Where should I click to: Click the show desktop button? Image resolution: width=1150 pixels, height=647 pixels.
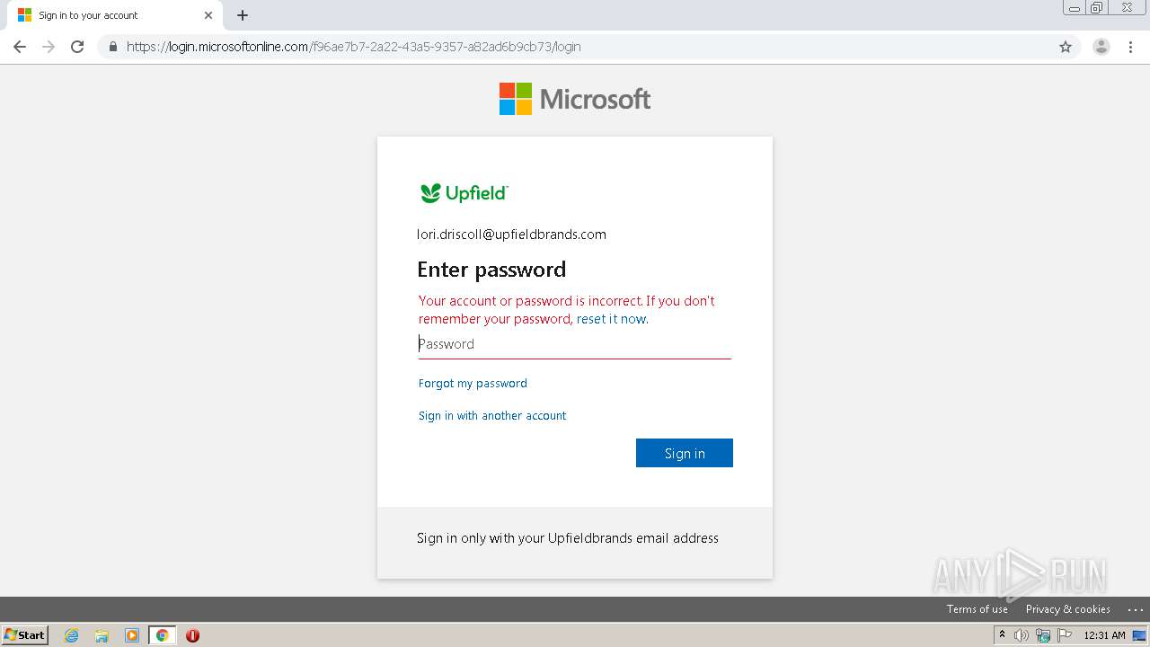[x=1140, y=635]
